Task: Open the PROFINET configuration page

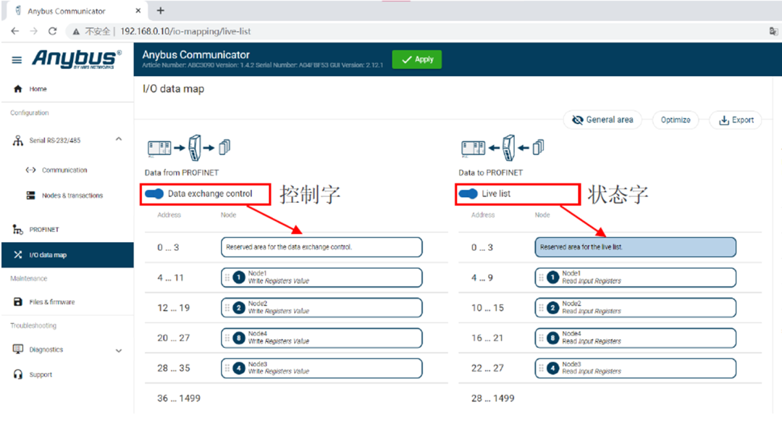Action: pyautogui.click(x=43, y=230)
